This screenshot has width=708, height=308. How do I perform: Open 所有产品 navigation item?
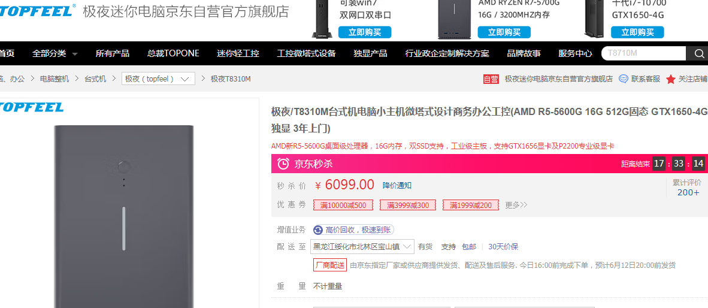pos(113,53)
